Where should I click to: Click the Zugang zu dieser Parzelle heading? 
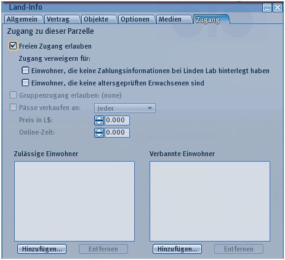coord(50,31)
